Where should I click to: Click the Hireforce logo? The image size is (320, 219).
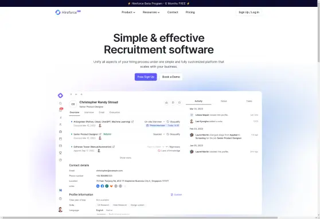[68, 12]
